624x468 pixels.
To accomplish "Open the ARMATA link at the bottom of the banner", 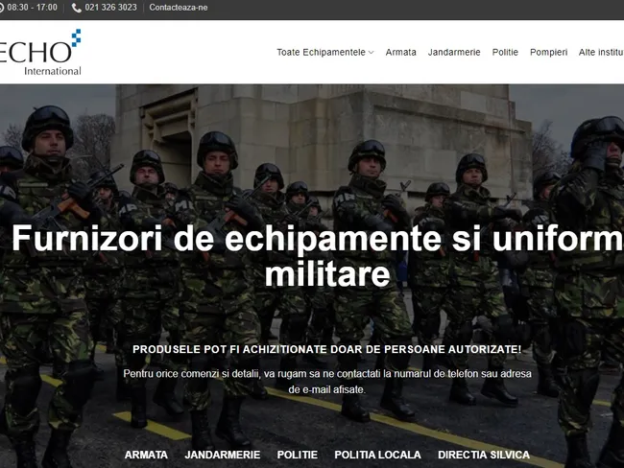I will pos(146,455).
